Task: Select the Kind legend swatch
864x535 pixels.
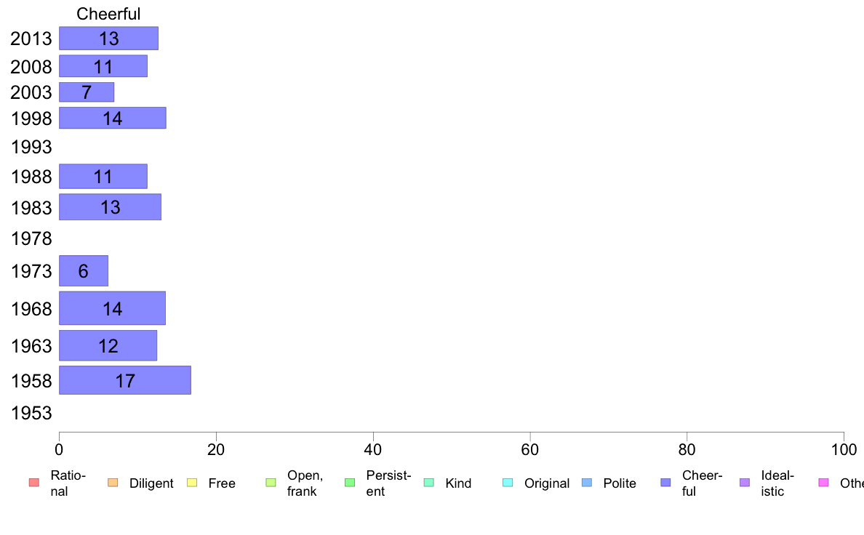Action: tap(428, 483)
